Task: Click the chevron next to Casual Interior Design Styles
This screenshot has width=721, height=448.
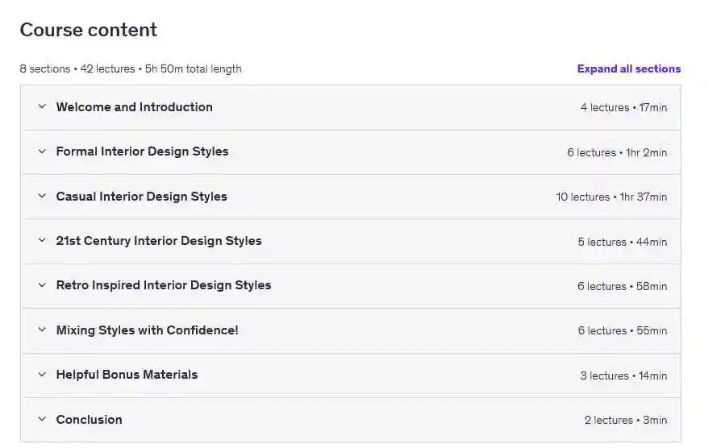Action: 42,197
